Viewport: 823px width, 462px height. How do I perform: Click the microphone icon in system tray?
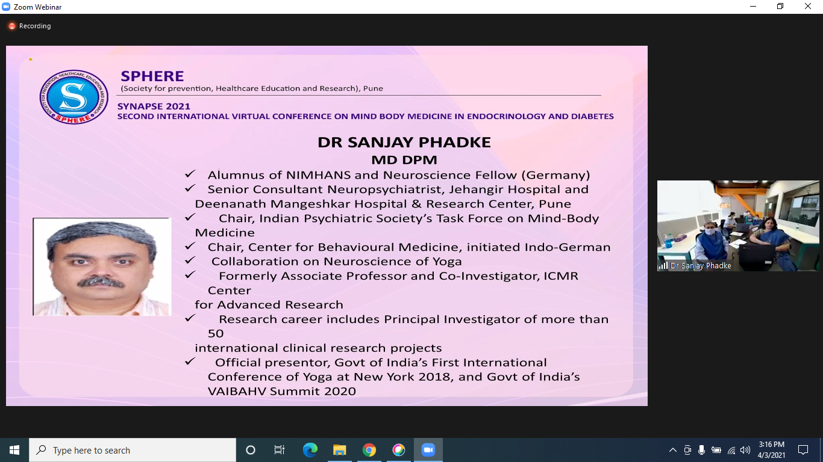coord(701,450)
